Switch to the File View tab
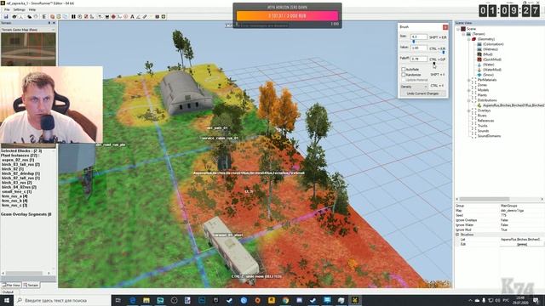Viewport: 545px width, 306px height. 11,286
